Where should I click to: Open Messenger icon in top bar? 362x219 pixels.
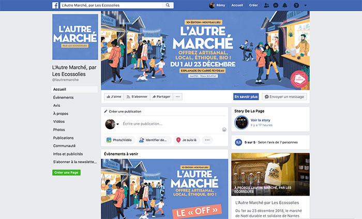pos(276,5)
